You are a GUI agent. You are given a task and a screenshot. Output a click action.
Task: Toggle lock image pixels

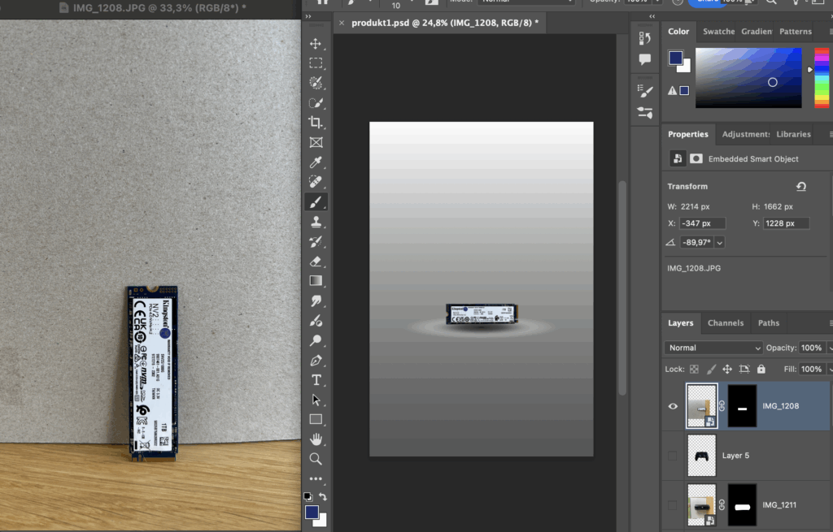tap(711, 370)
